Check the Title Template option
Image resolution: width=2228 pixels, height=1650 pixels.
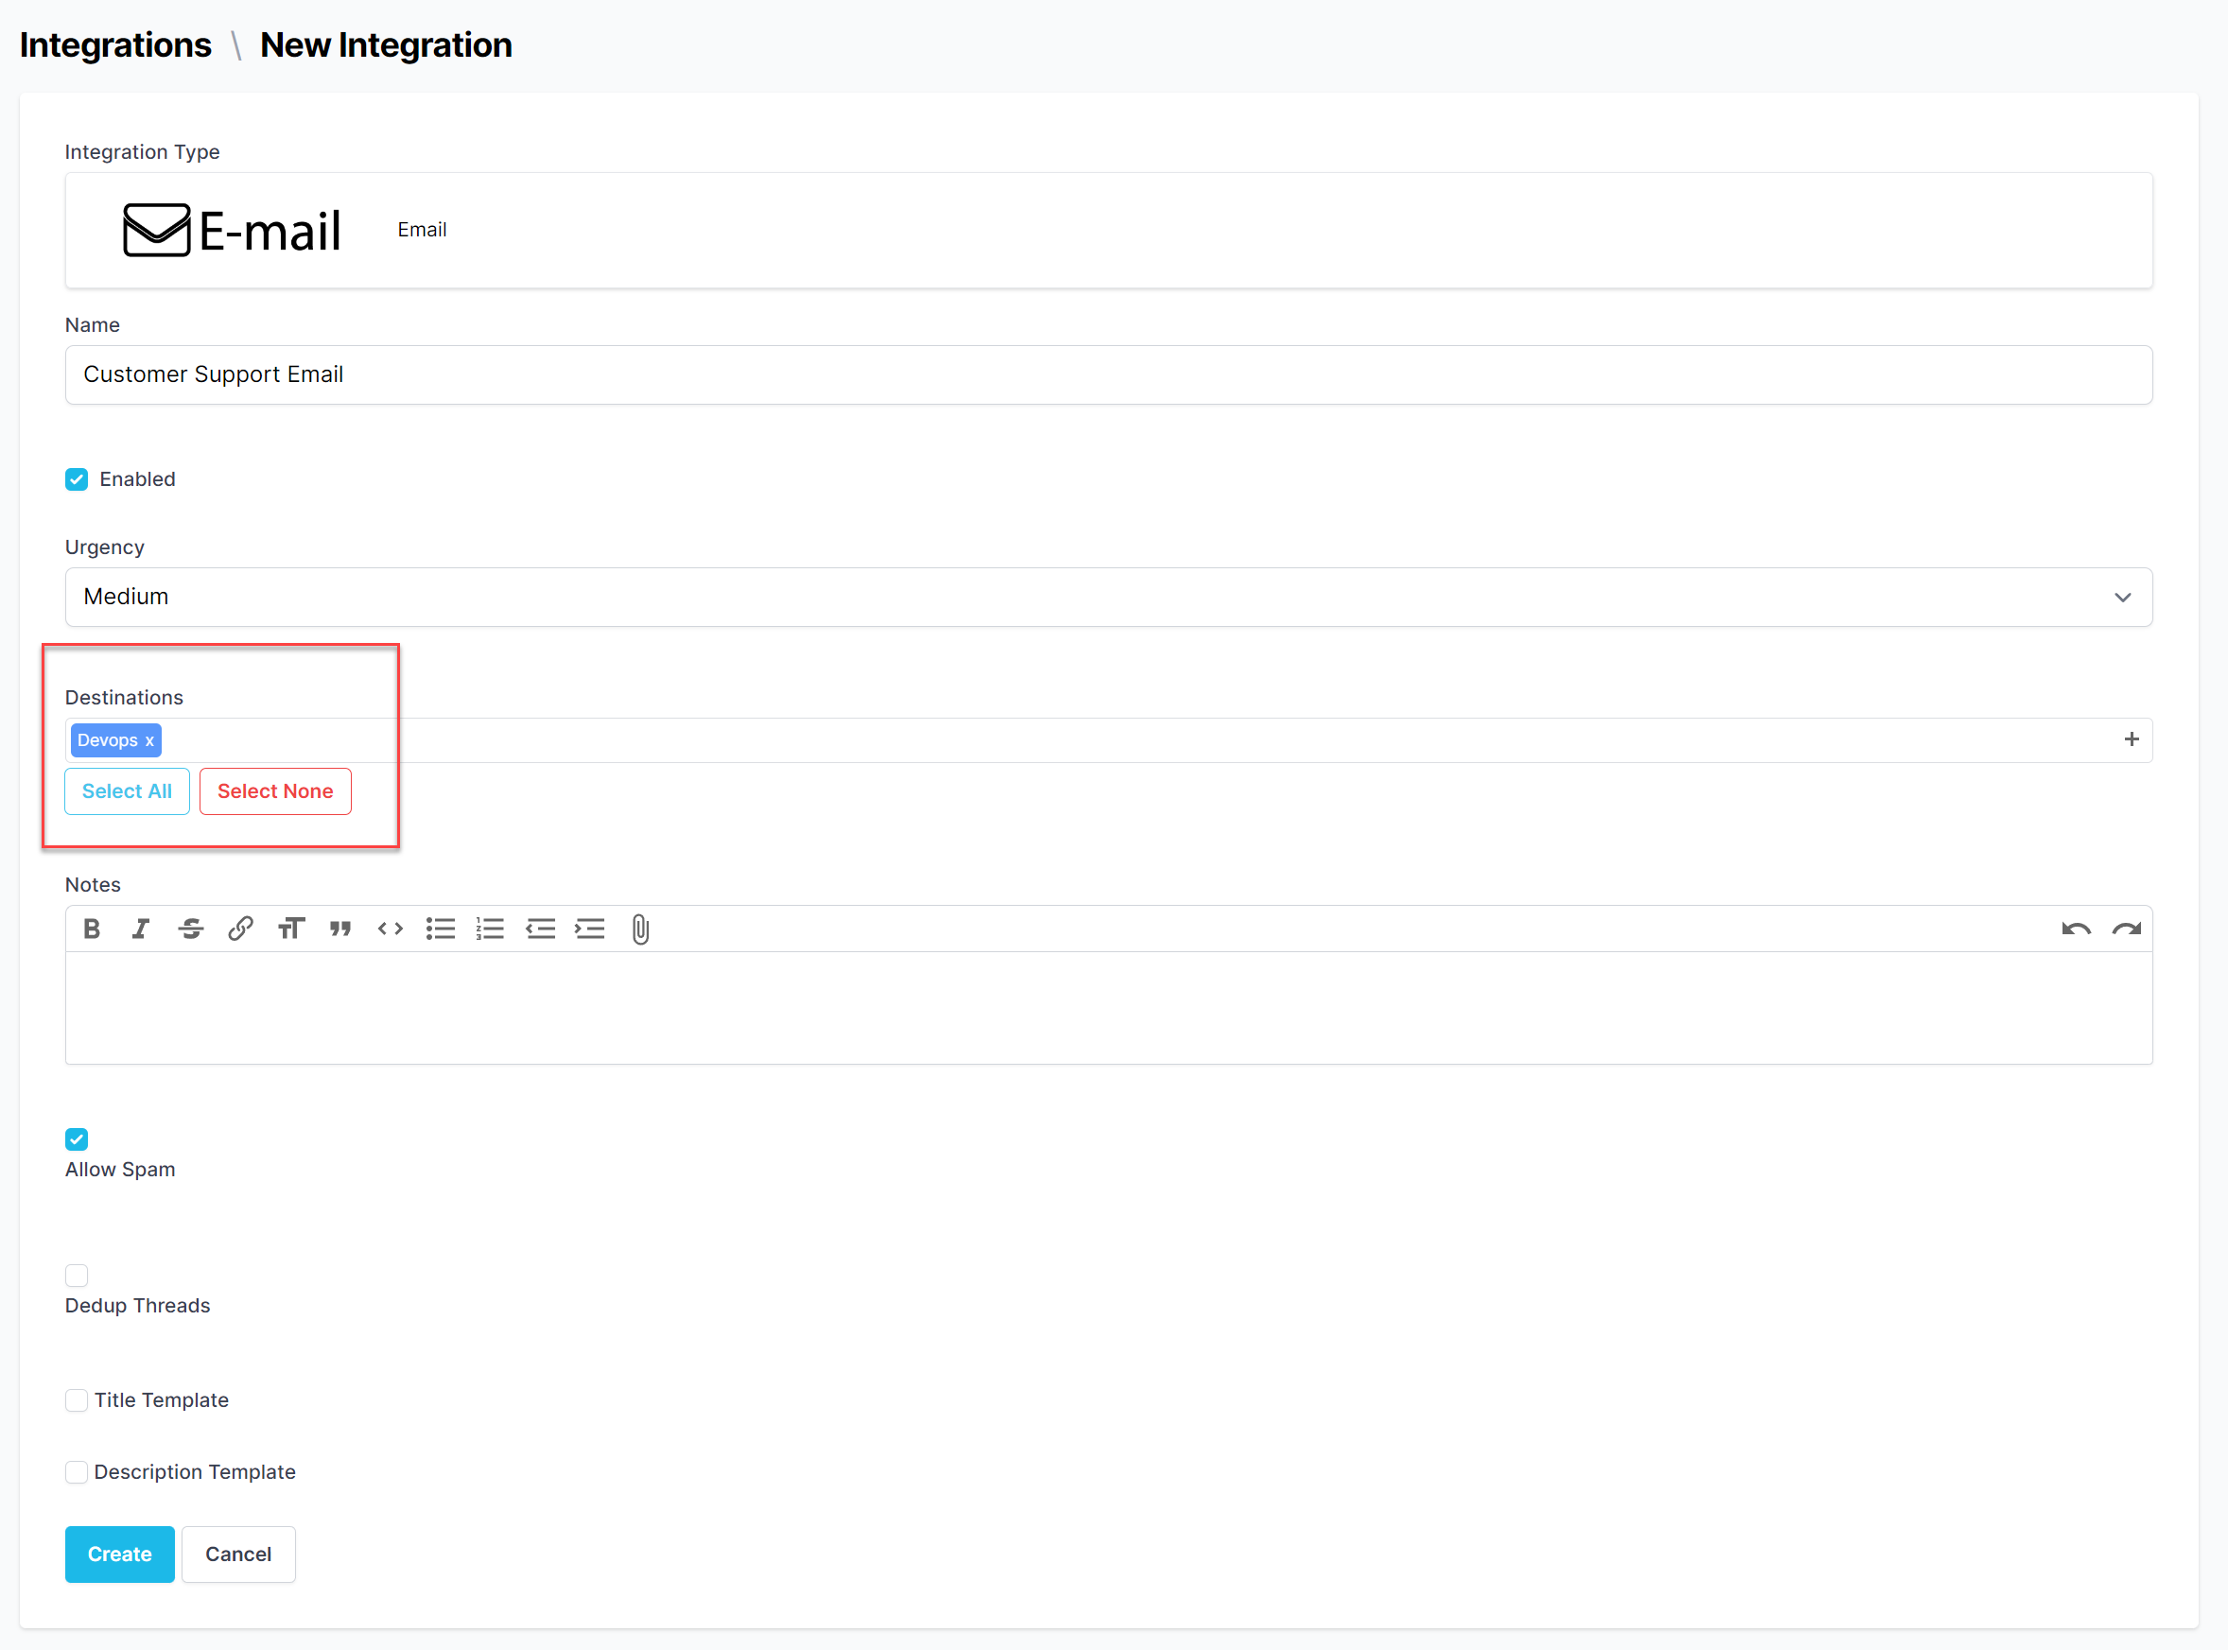coord(77,1400)
